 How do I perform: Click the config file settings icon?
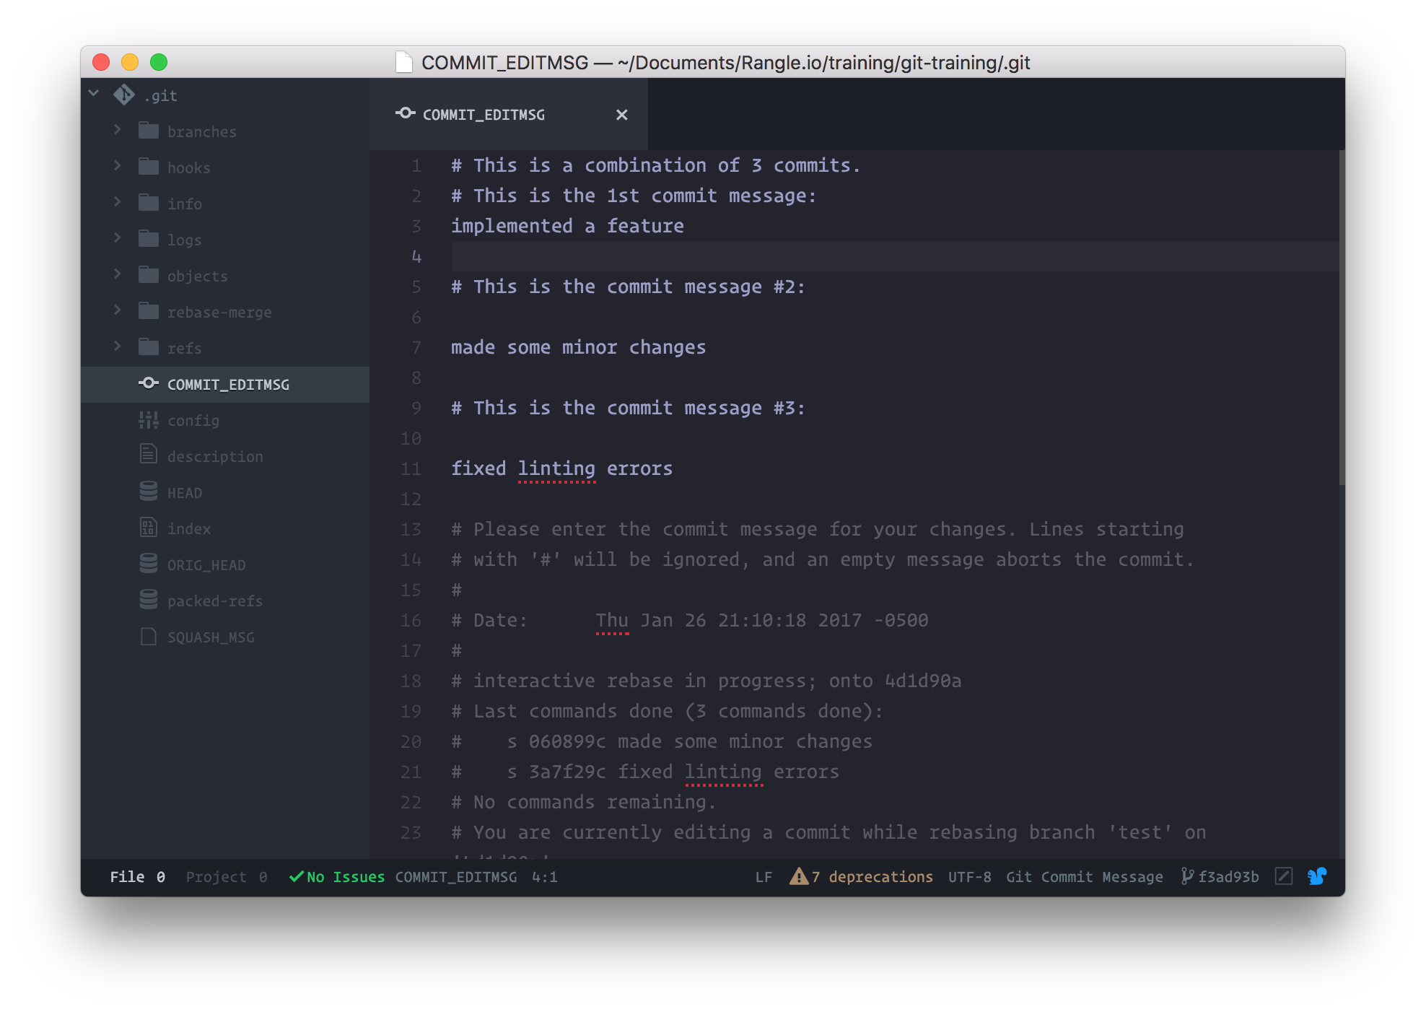point(148,420)
